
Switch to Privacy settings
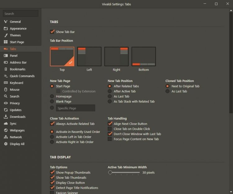coord(15,103)
